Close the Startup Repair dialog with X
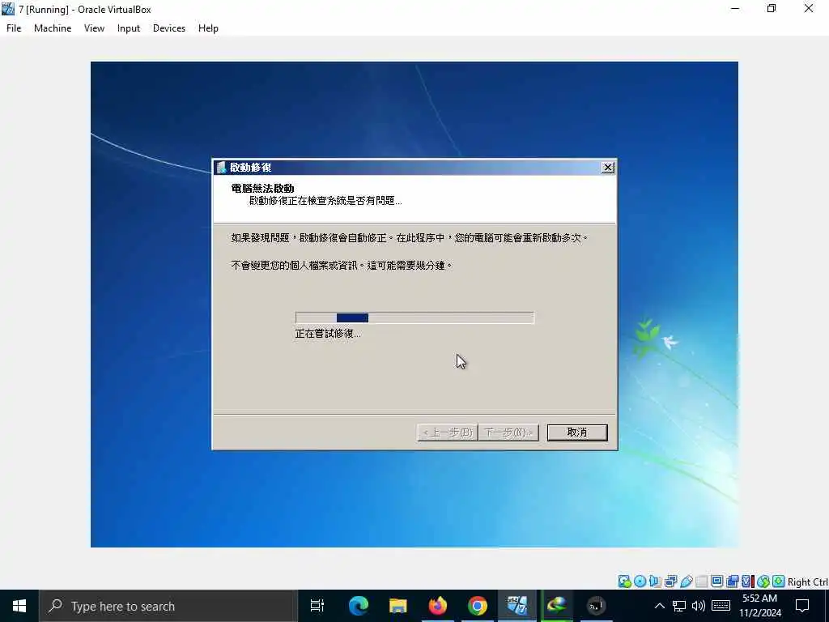This screenshot has width=829, height=622. tap(608, 167)
